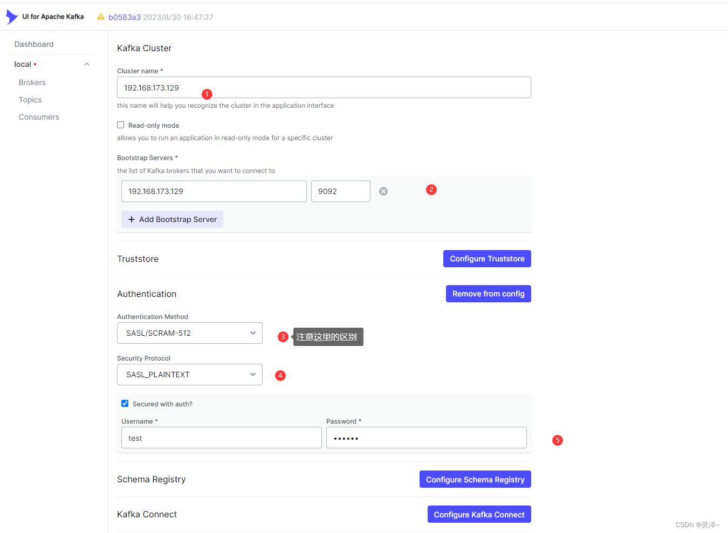Open Security Protocol dropdown
Screen dimensions: 728x533
tap(190, 375)
